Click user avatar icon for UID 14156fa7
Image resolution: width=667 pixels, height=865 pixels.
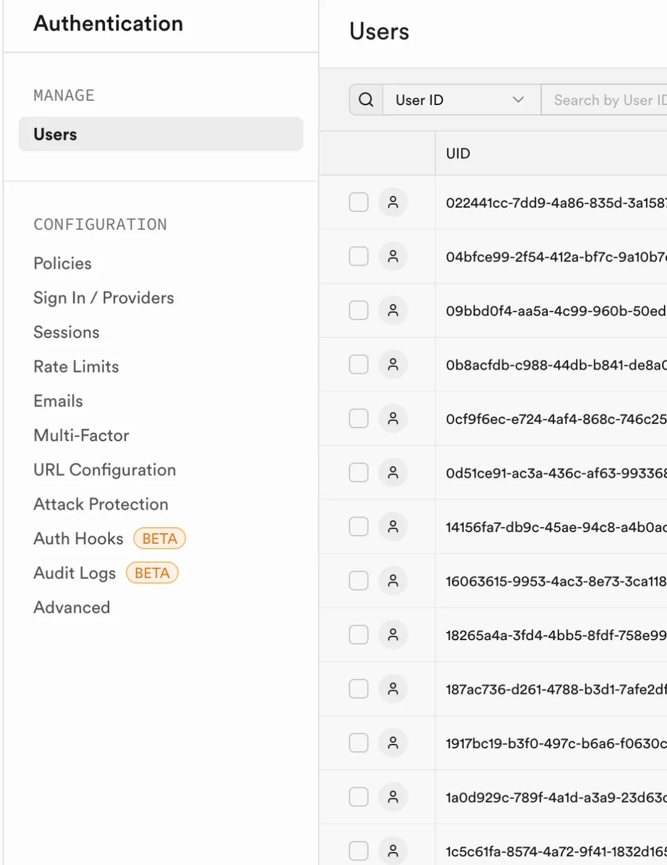pyautogui.click(x=393, y=527)
